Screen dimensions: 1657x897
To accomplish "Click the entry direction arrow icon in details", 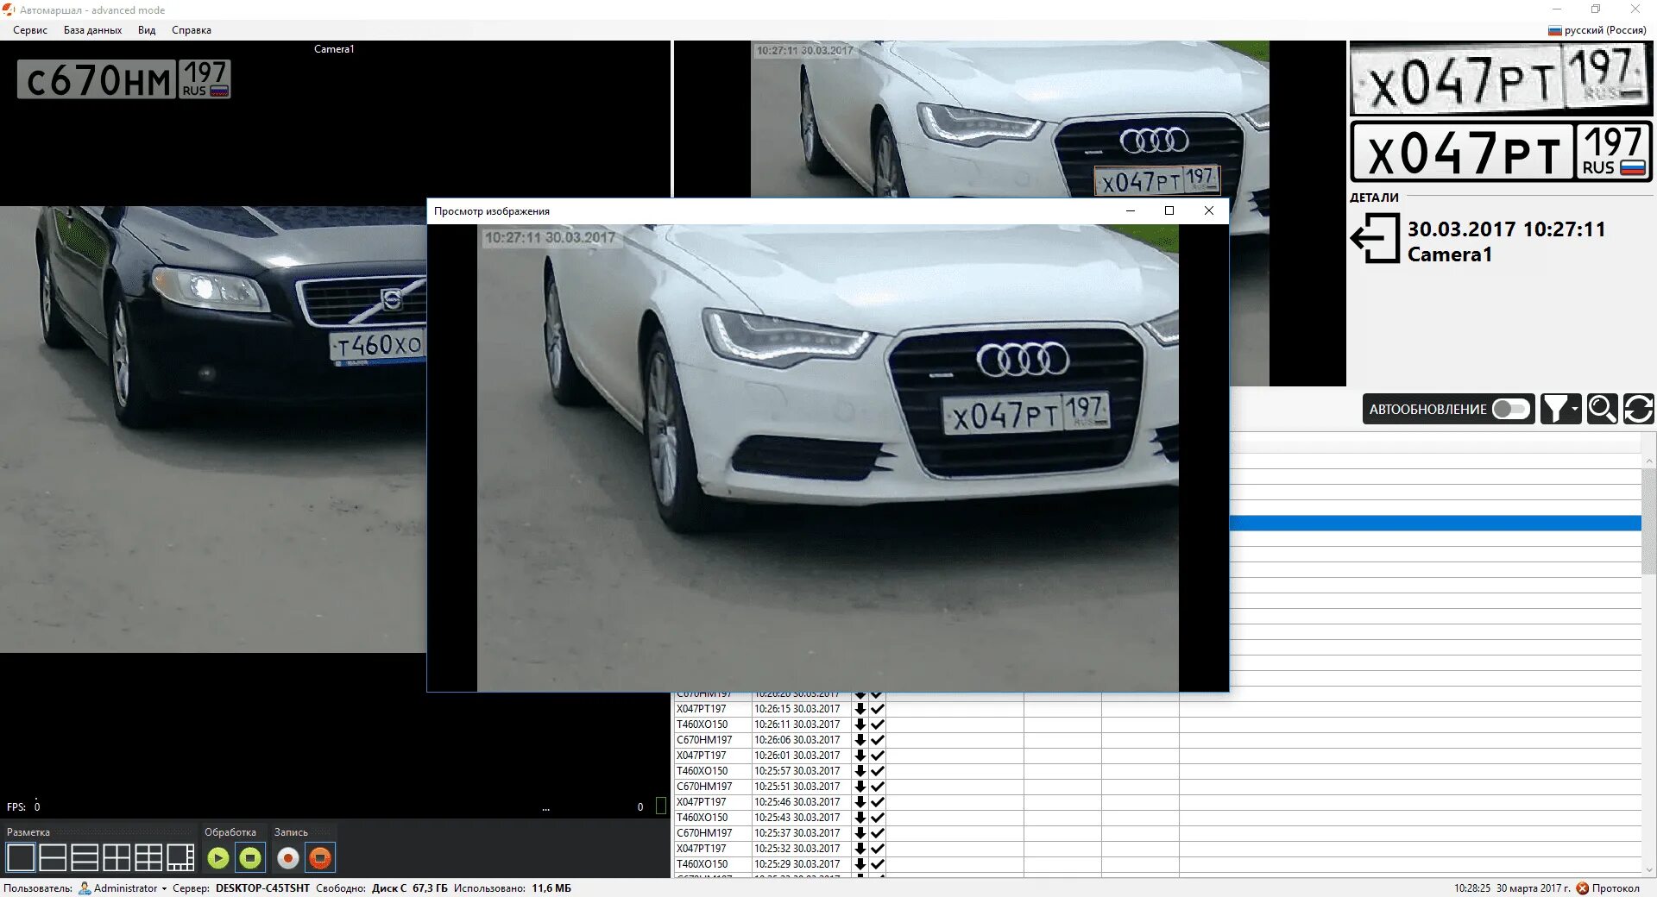I will [1375, 238].
